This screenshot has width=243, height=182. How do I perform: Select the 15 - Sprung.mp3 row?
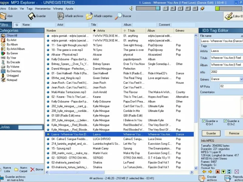[119, 148]
